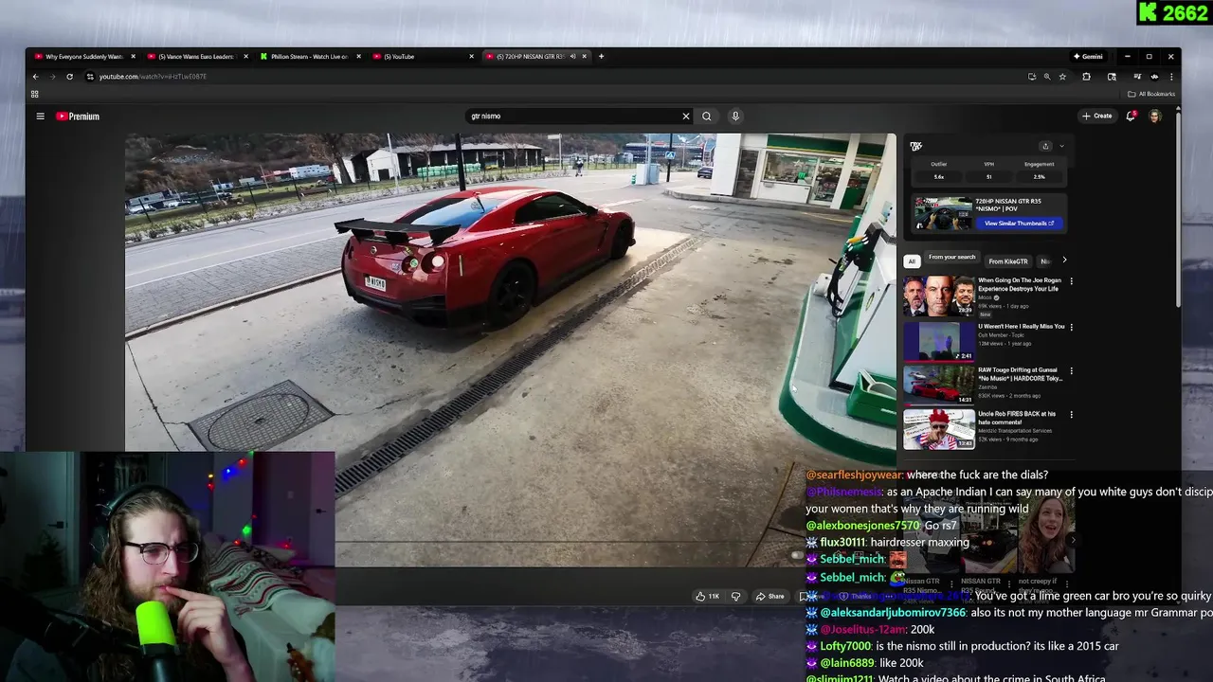
Task: Click the Thanks button
Action: pos(855,596)
